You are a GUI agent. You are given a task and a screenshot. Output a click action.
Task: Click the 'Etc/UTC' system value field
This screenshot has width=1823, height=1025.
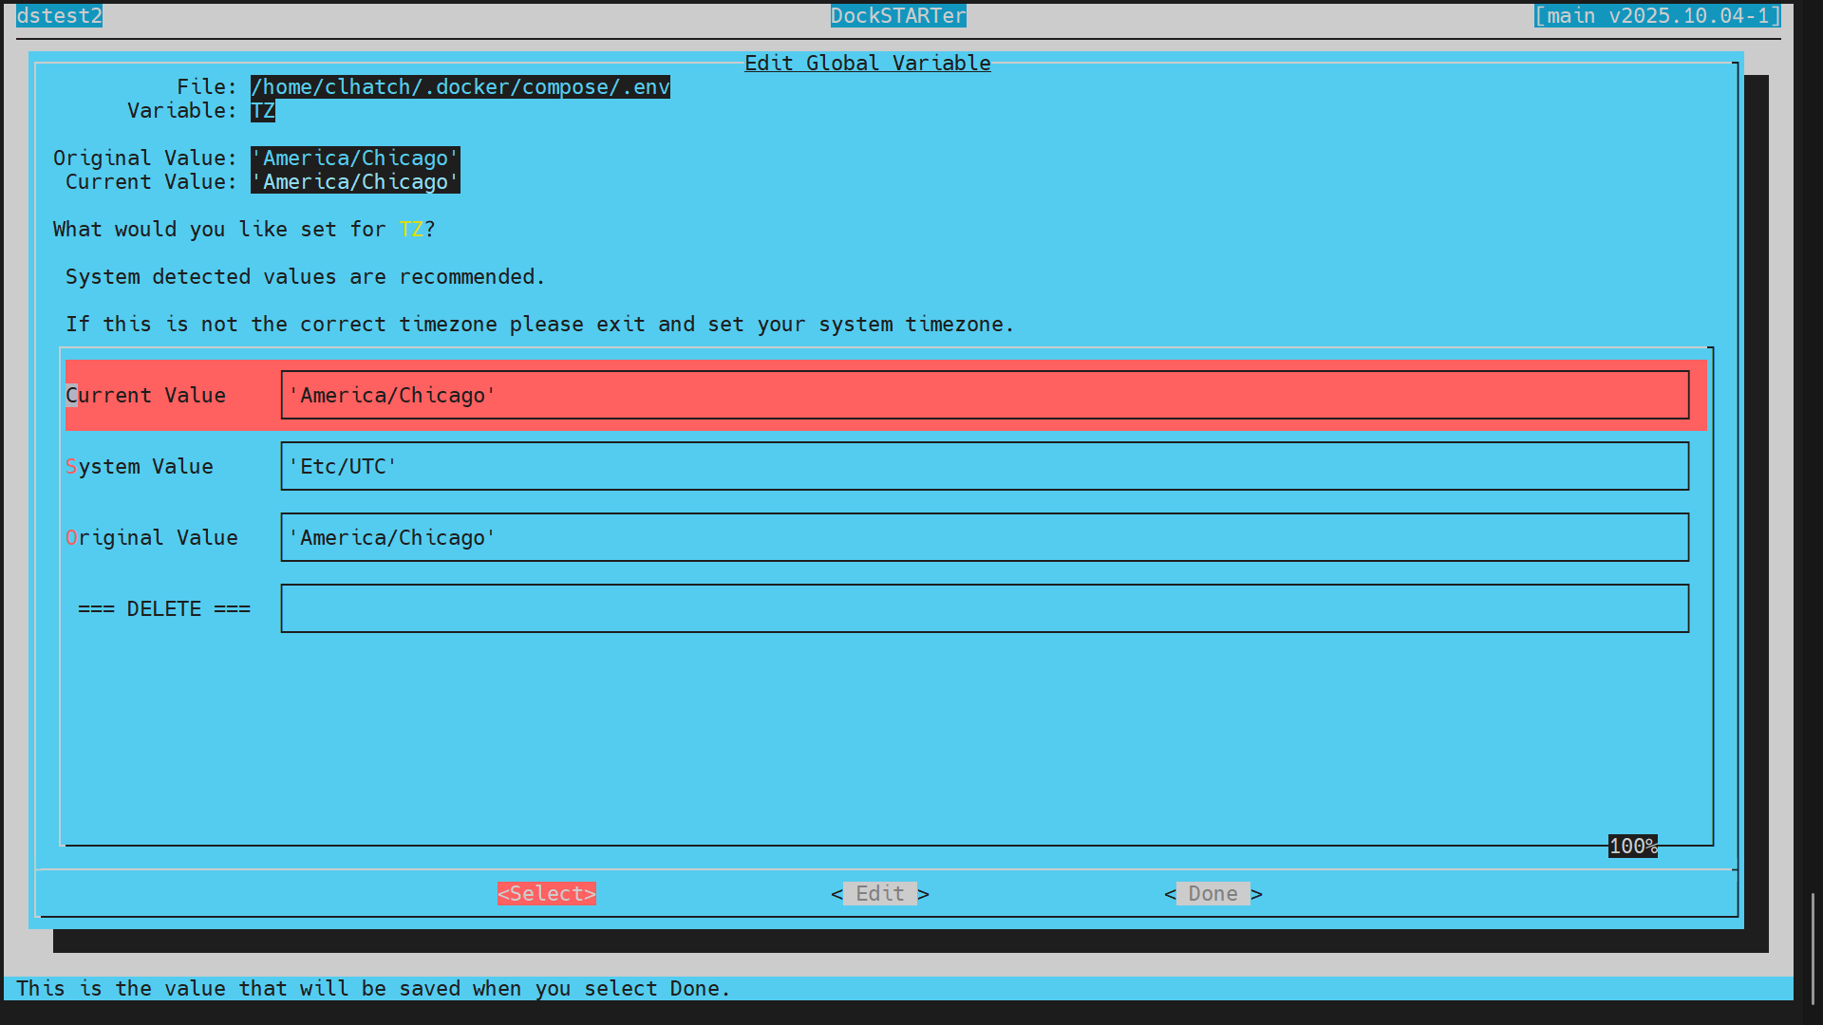(984, 466)
